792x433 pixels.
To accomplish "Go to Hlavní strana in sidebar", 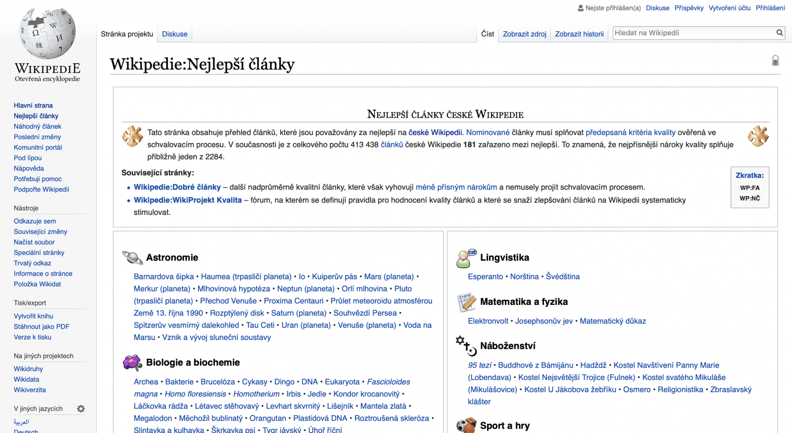I will pyautogui.click(x=33, y=105).
